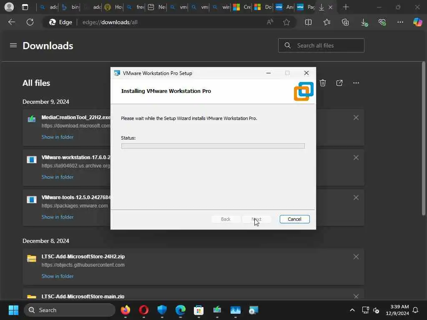
Task: Switch to the 'Cre' Microsoft tab
Action: (x=242, y=7)
